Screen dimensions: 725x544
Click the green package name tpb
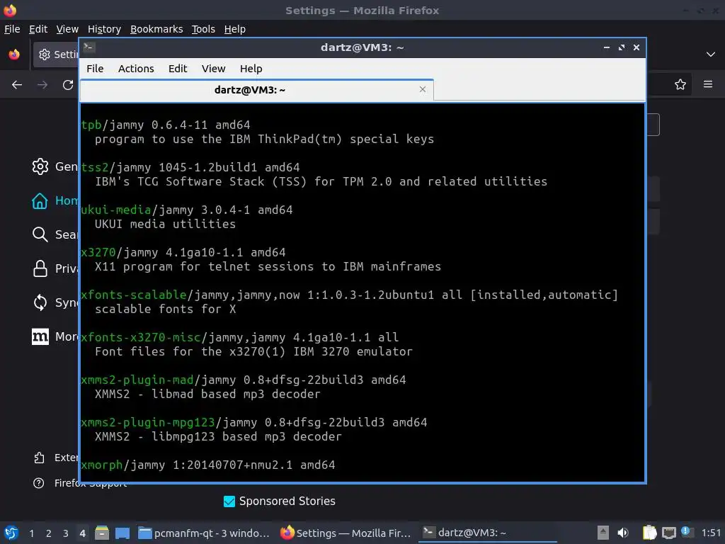tap(91, 125)
